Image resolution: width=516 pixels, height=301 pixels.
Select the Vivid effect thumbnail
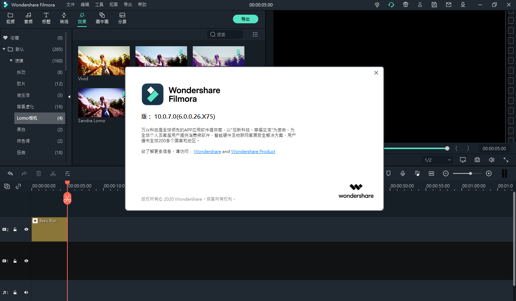tap(104, 61)
